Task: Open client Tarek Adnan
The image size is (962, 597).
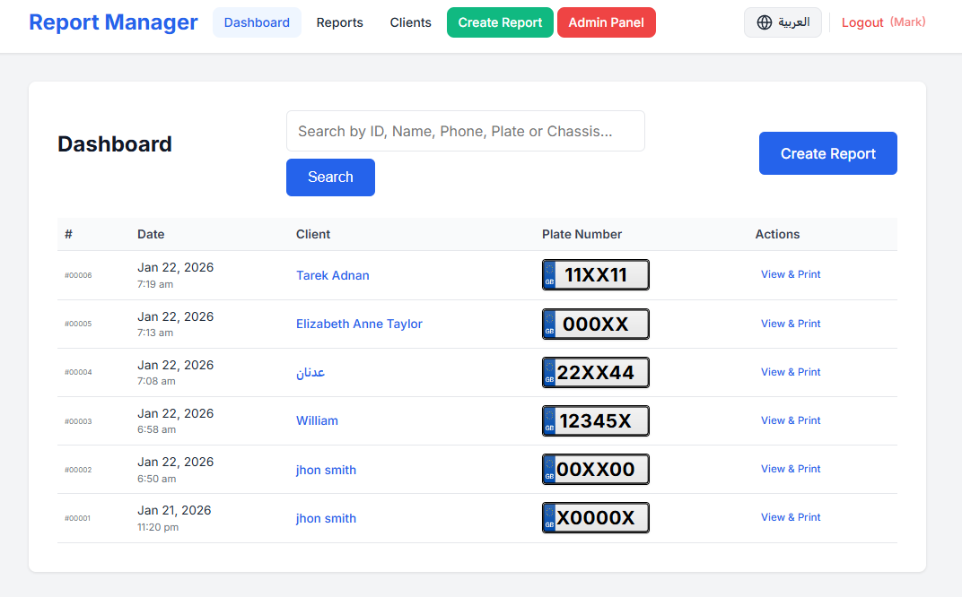Action: tap(333, 275)
